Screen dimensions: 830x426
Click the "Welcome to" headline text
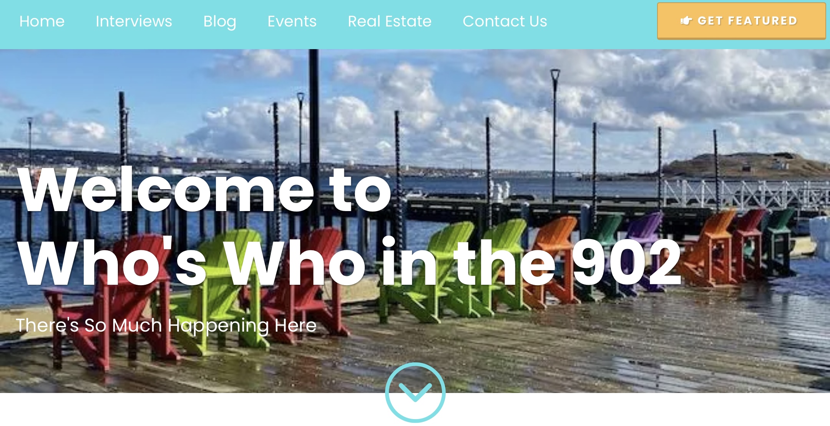pyautogui.click(x=205, y=190)
